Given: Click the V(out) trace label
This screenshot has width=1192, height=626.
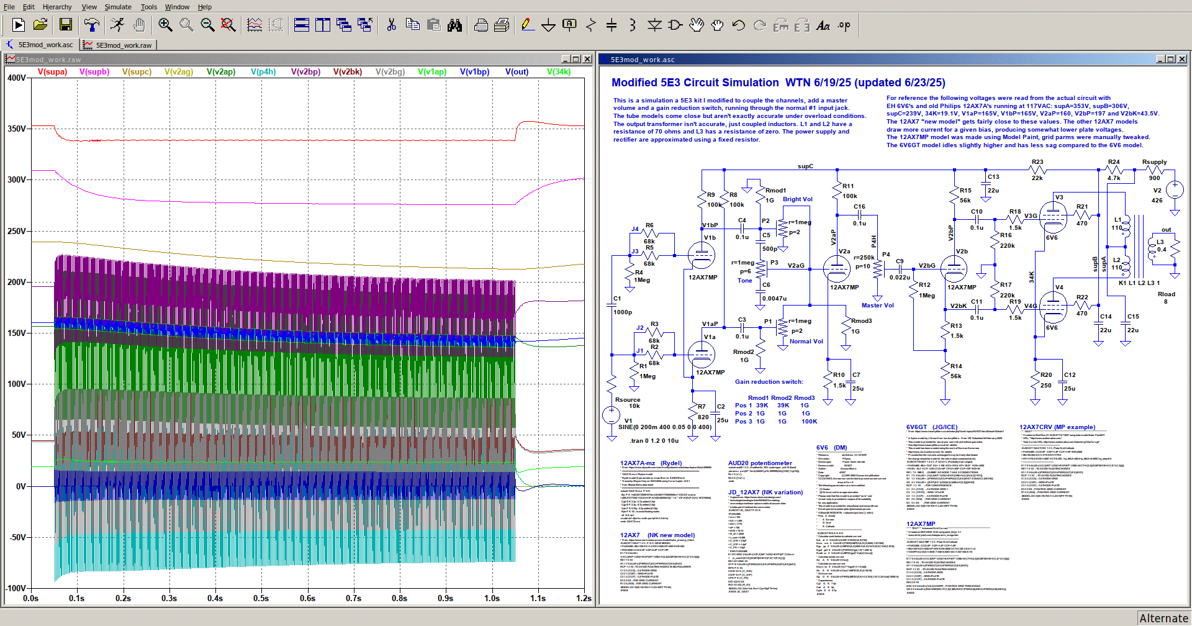Looking at the screenshot, I should point(517,71).
